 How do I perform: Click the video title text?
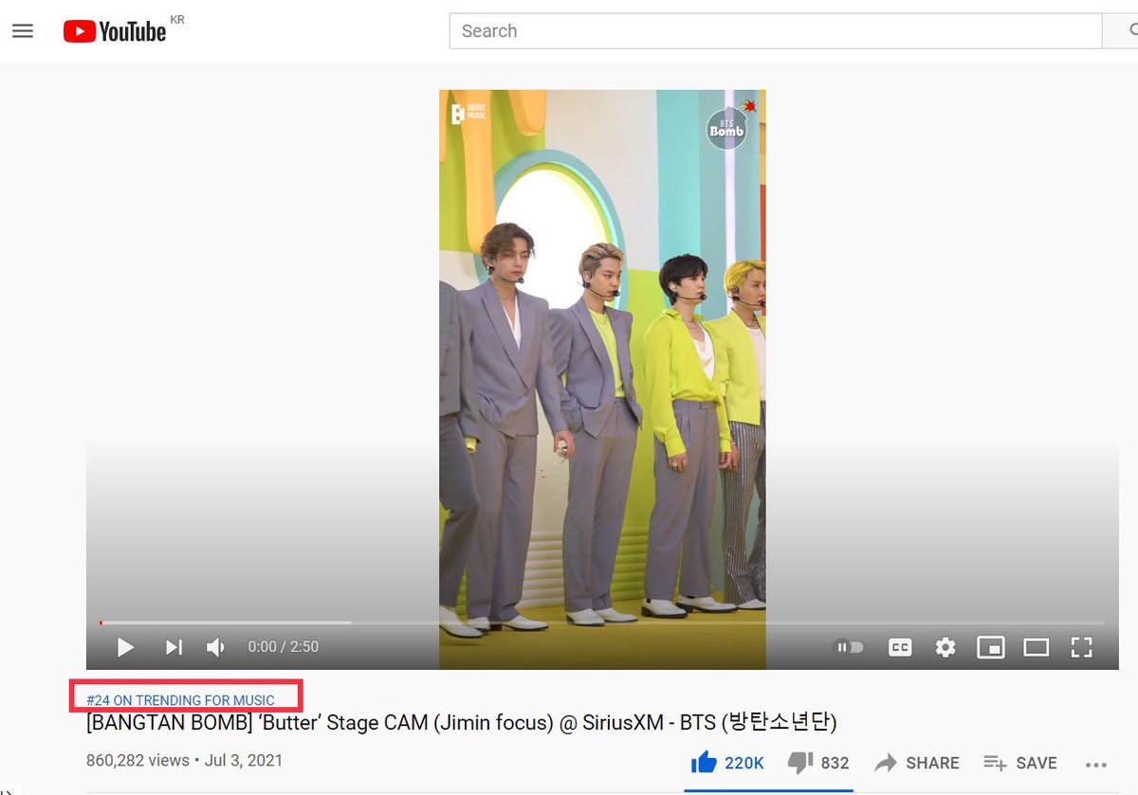462,724
